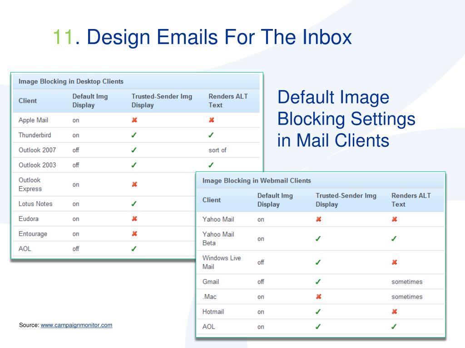Select the 'Windows Live Mail' client name

coord(222,262)
